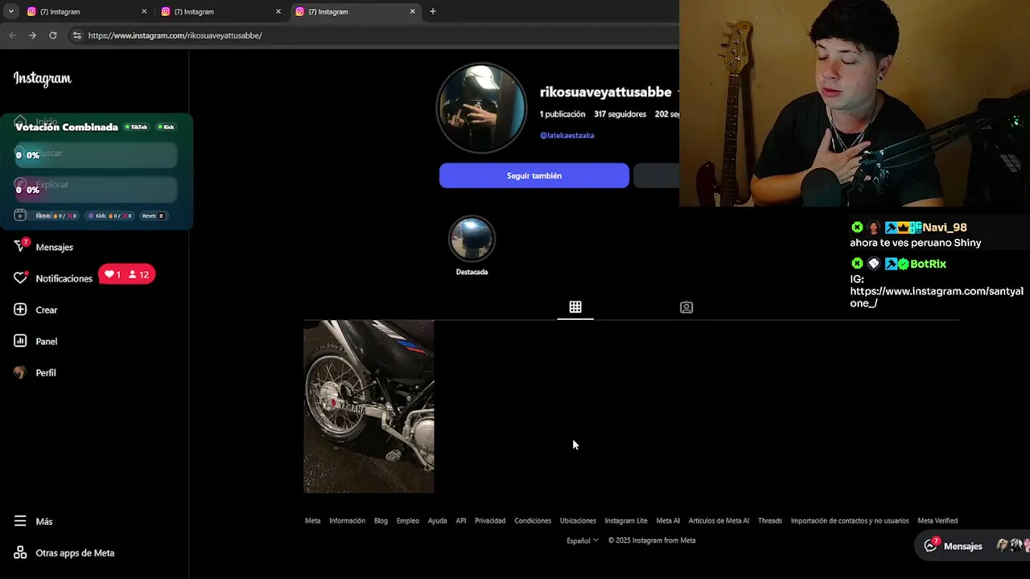The width and height of the screenshot is (1030, 579).
Task: Open the @latekaestaaka link
Action: 567,135
